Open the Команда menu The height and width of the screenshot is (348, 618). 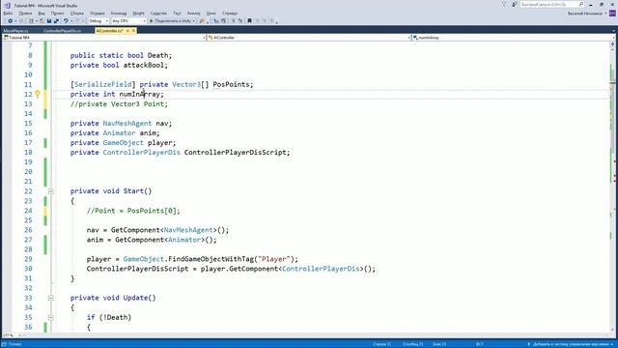(x=119, y=13)
